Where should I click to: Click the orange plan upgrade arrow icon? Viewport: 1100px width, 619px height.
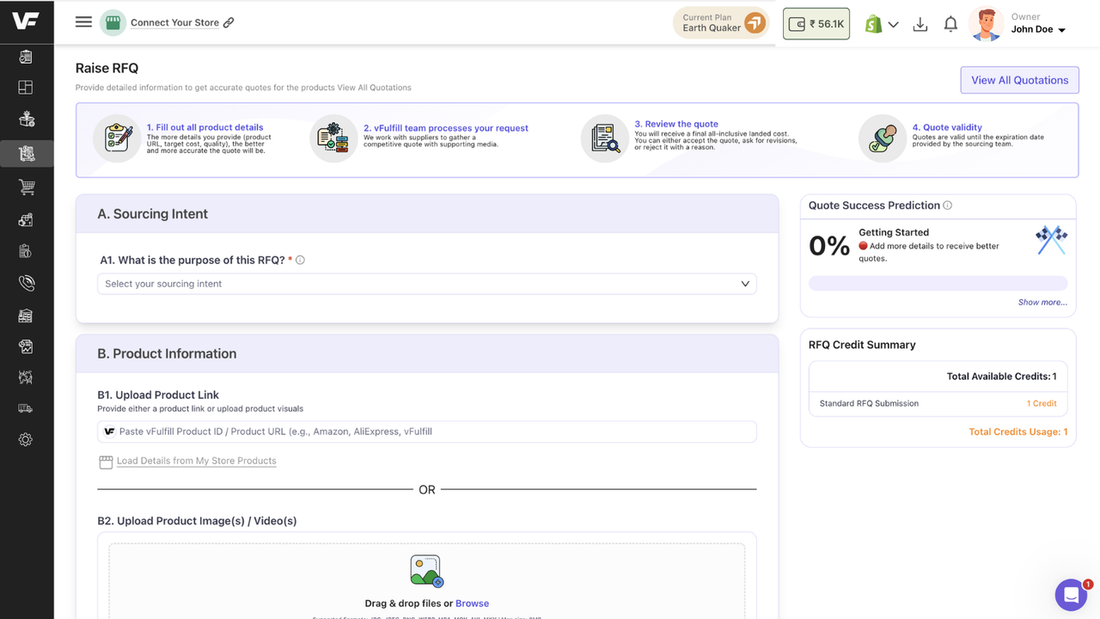(755, 22)
